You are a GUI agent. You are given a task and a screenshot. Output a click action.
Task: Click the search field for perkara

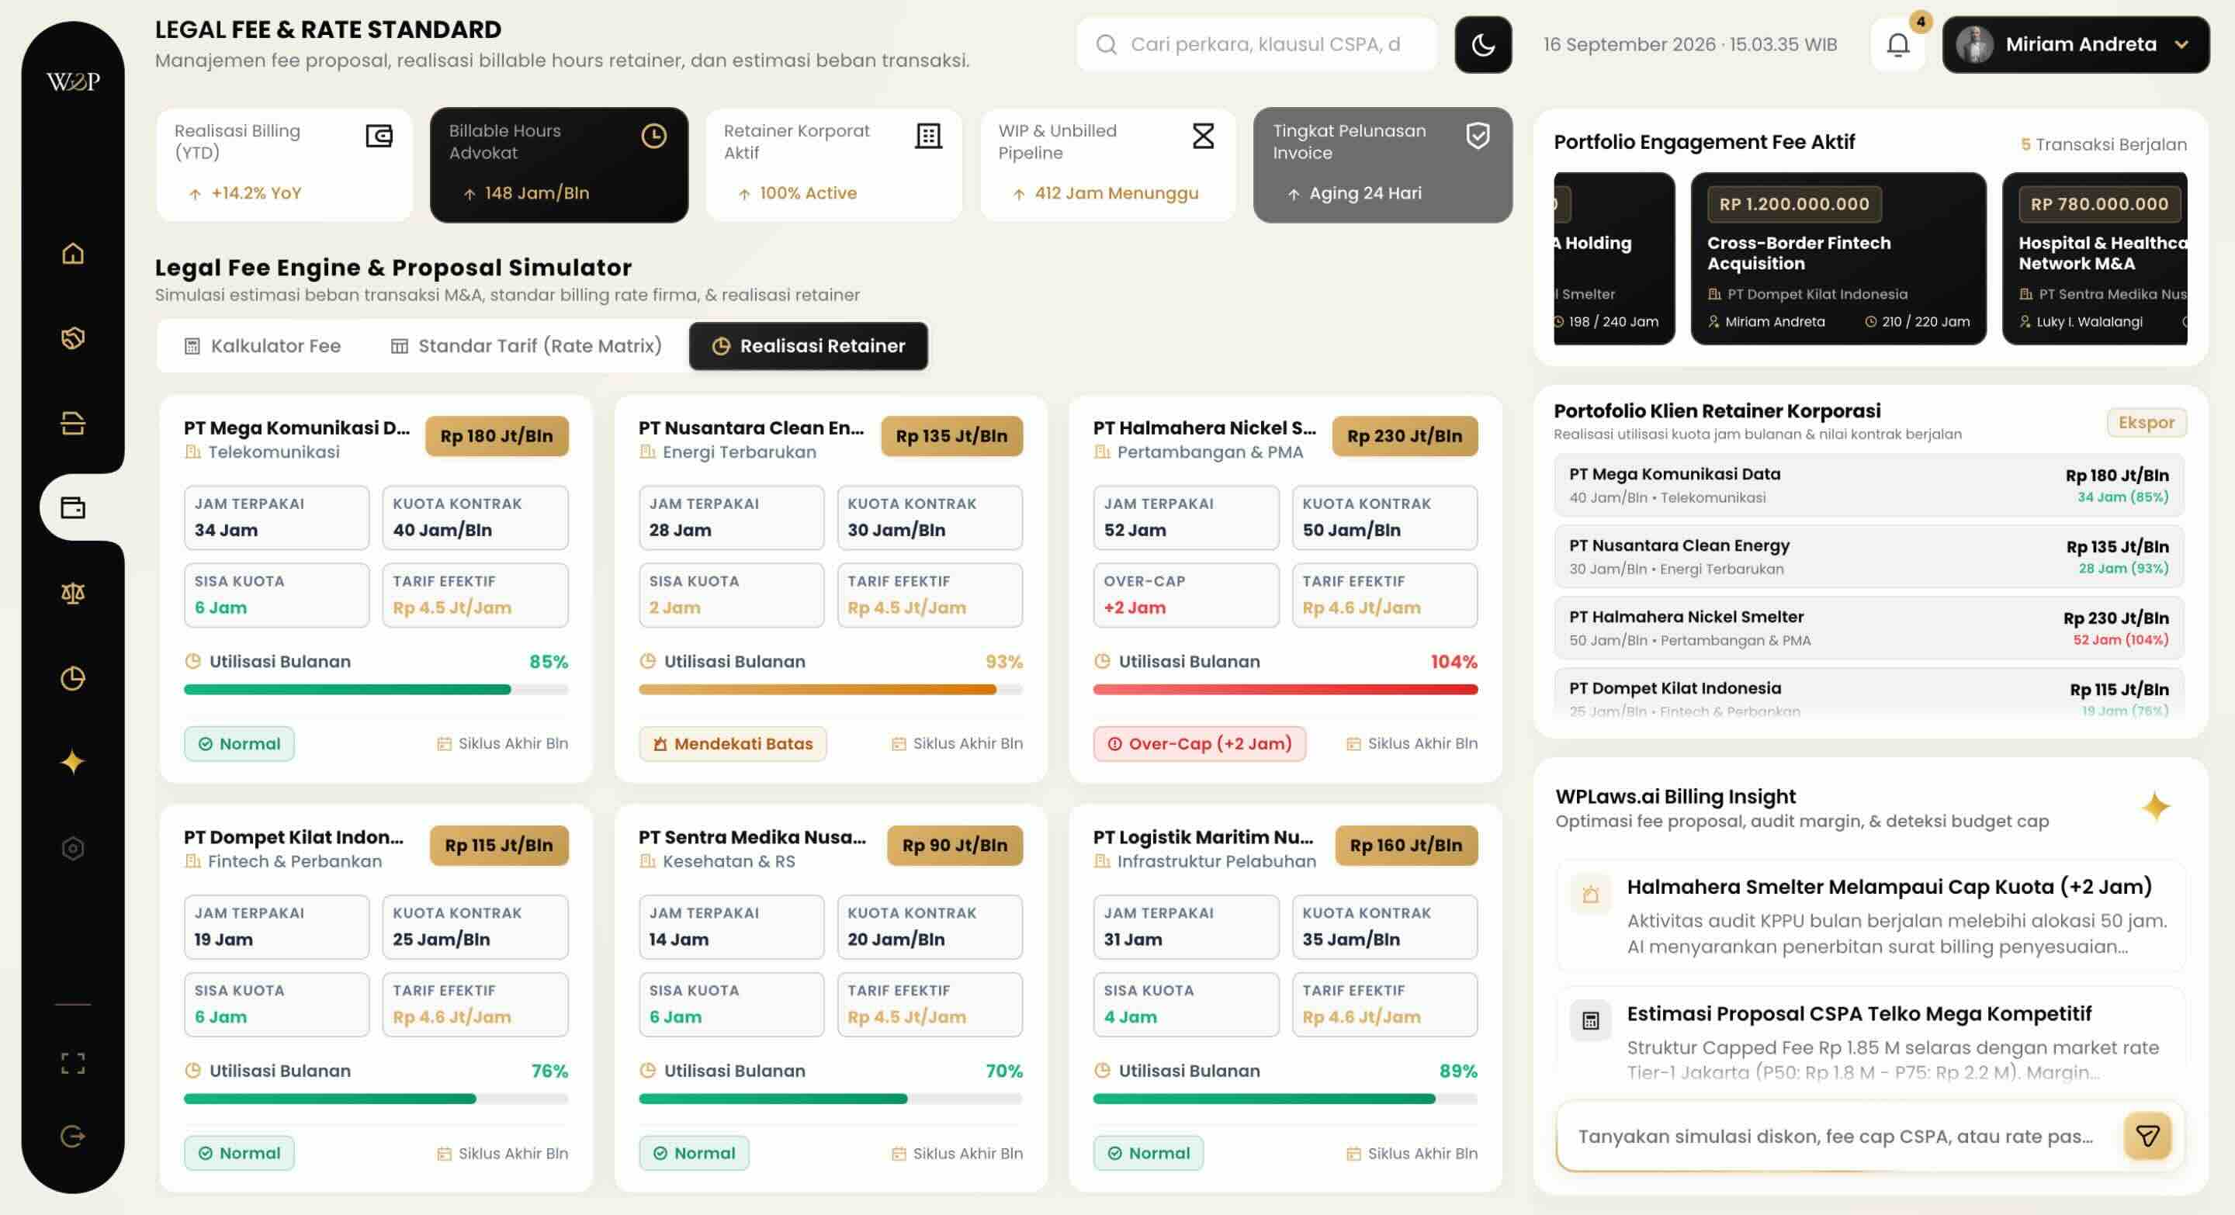point(1256,44)
